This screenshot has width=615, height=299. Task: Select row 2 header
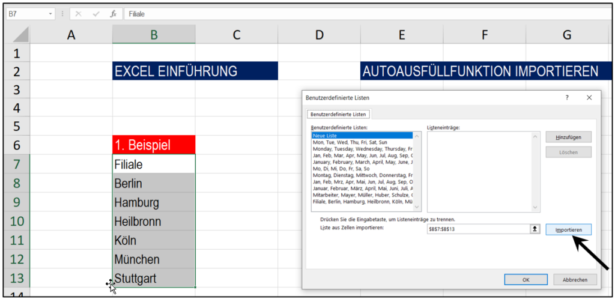[x=16, y=71]
